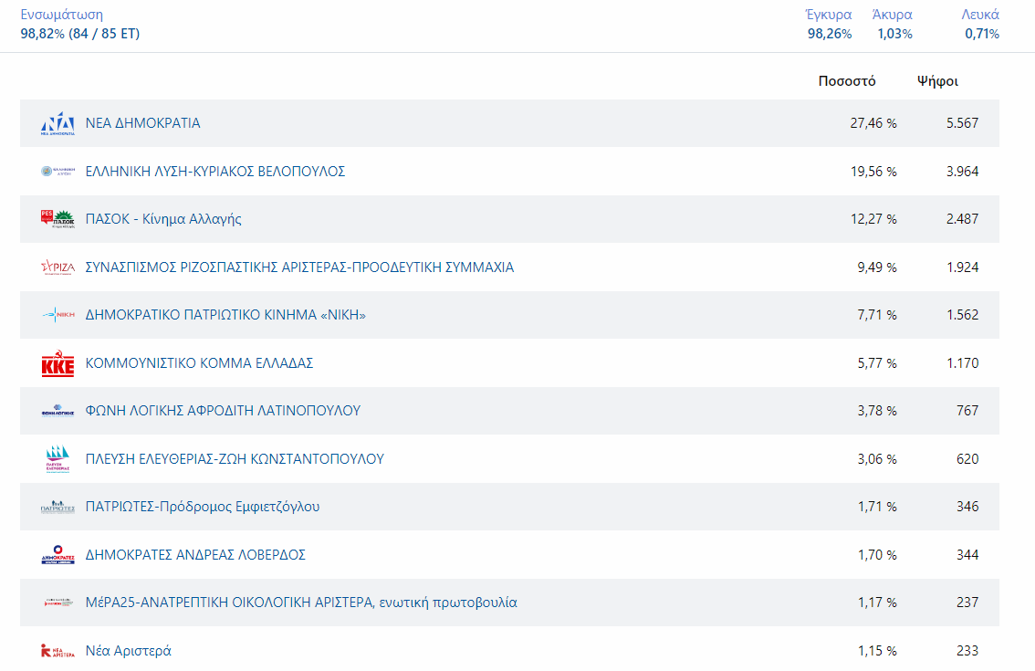Click the Ψήφοι column header
Screen dimensions: 1035x671
coord(937,81)
